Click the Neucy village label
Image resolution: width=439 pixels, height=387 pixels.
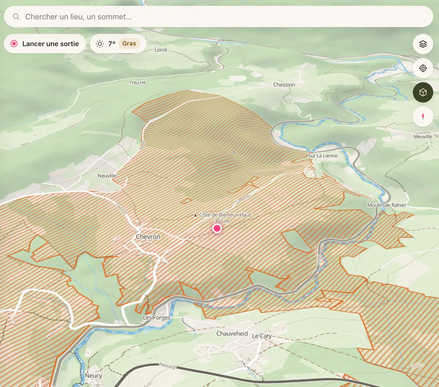(93, 376)
